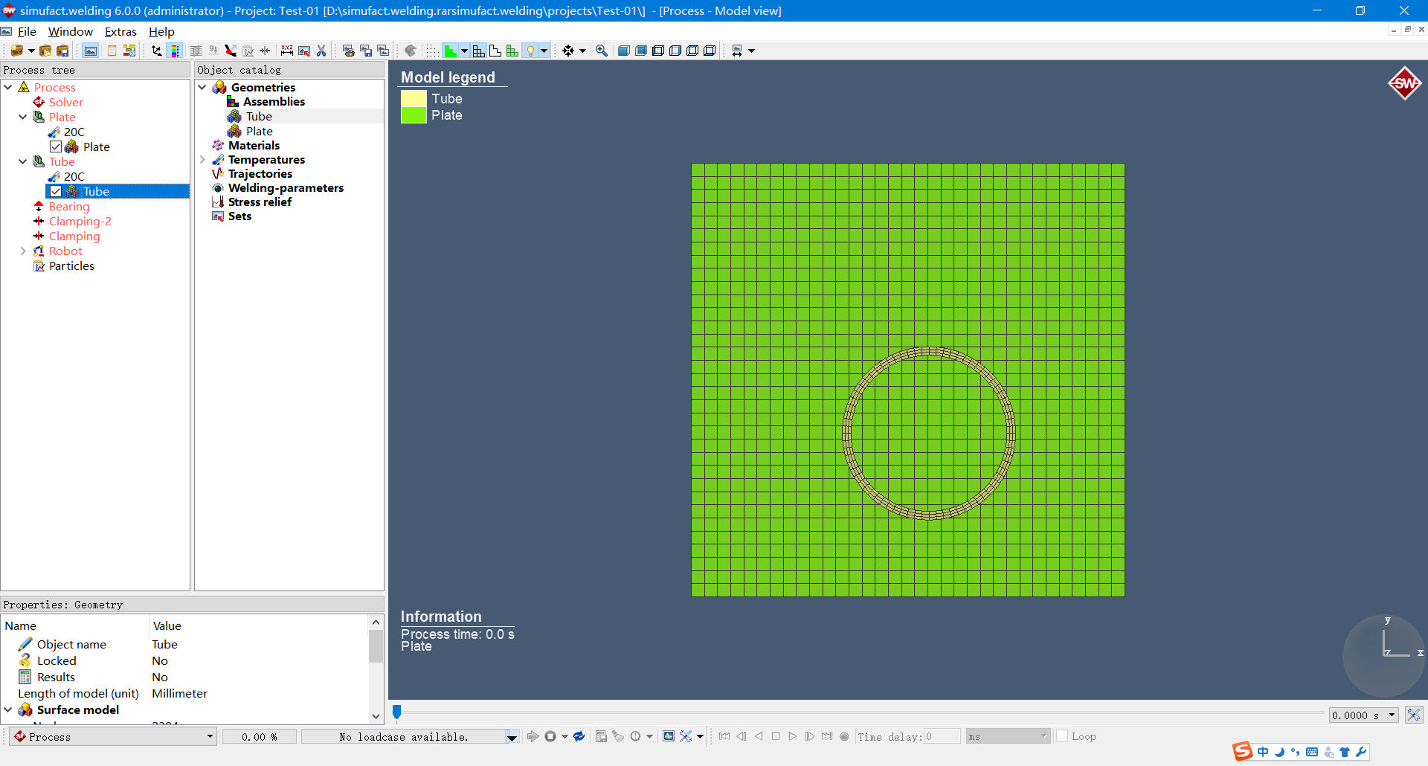1428x766 pixels.
Task: Toggle the Tube geometry checkbox in process tree
Action: pos(56,191)
